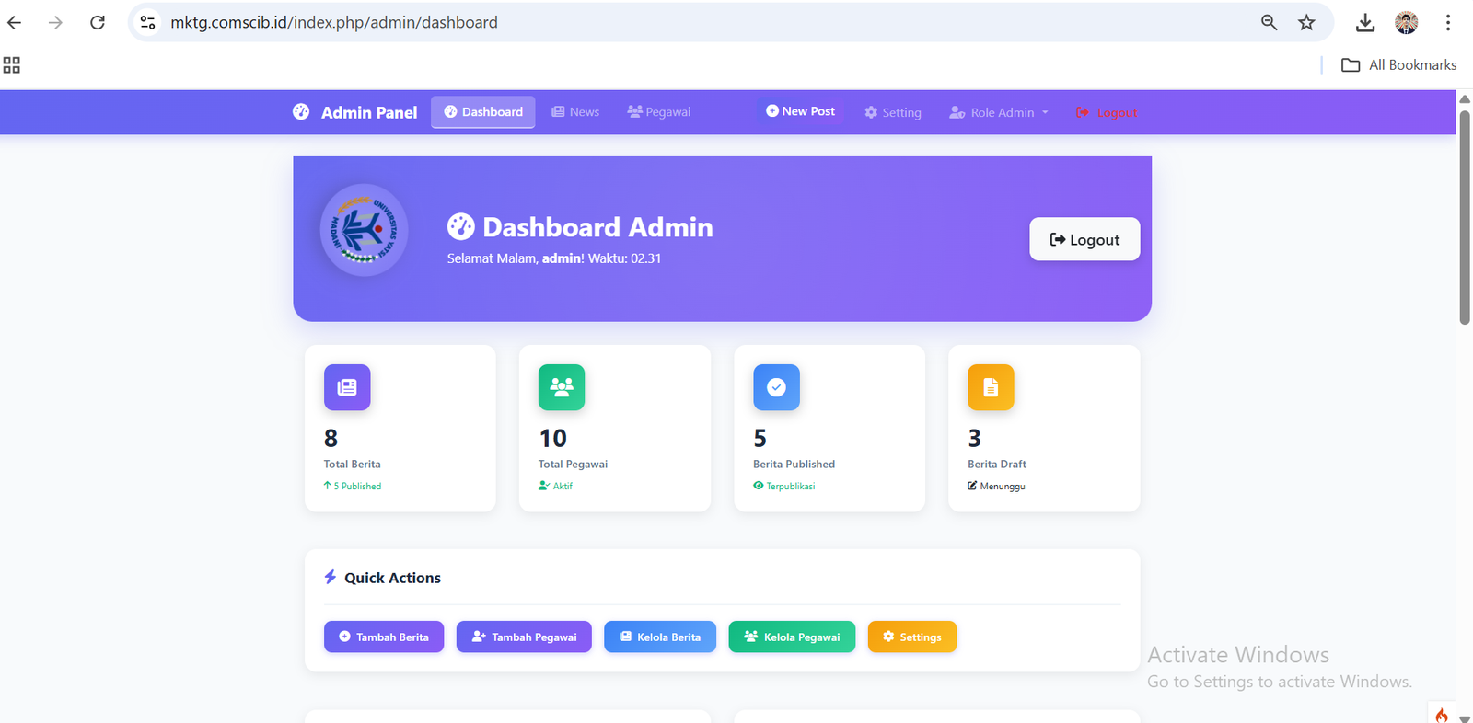Click the university logo in the banner
This screenshot has width=1473, height=723.
364,229
